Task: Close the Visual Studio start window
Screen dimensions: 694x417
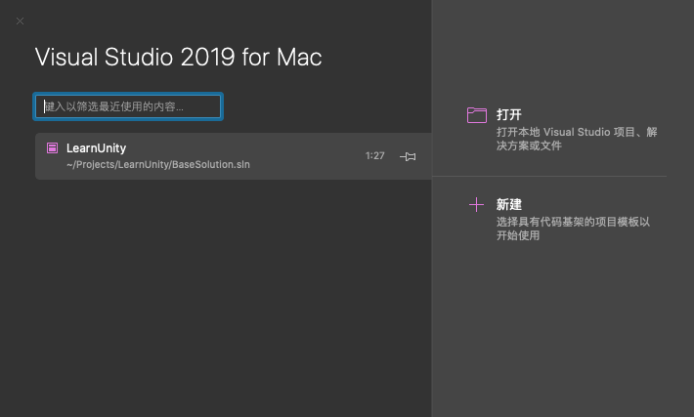Action: pyautogui.click(x=20, y=21)
